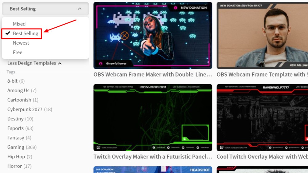Choose the Gaming tag filter
Image resolution: width=308 pixels, height=173 pixels.
[x=16, y=147]
